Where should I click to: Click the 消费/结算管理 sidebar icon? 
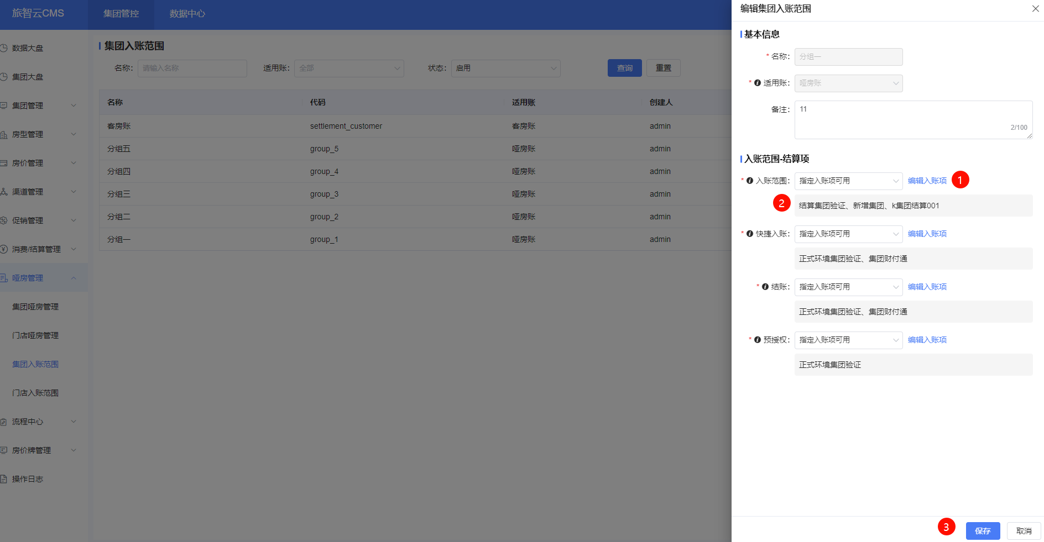tap(3, 249)
